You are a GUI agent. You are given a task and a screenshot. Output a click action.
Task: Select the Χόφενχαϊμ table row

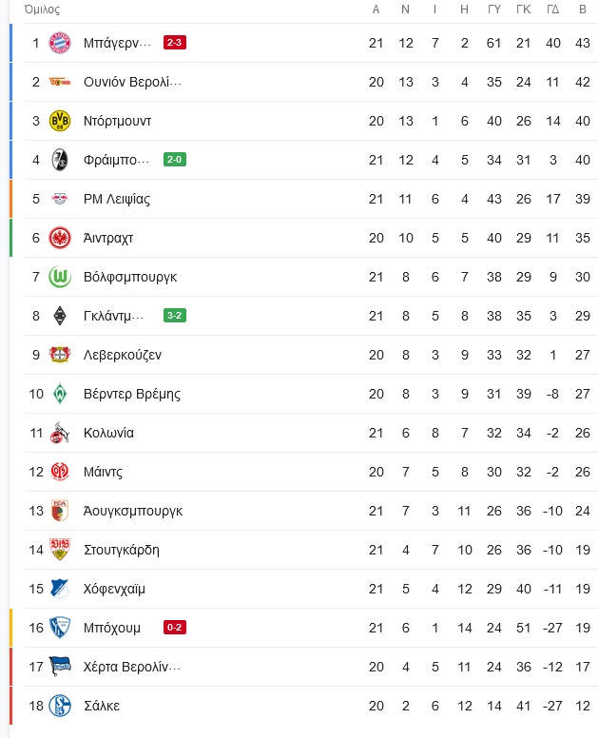click(311, 589)
